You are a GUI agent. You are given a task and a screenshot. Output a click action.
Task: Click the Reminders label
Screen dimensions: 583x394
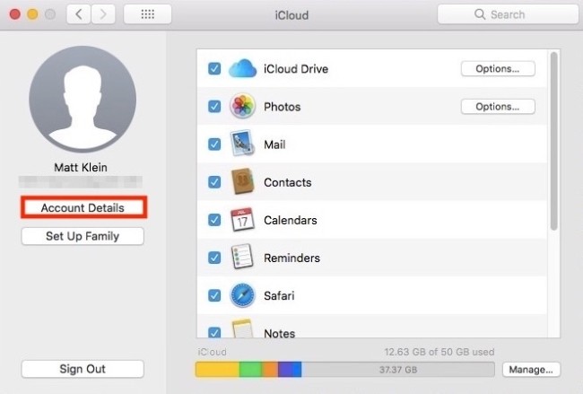point(291,258)
